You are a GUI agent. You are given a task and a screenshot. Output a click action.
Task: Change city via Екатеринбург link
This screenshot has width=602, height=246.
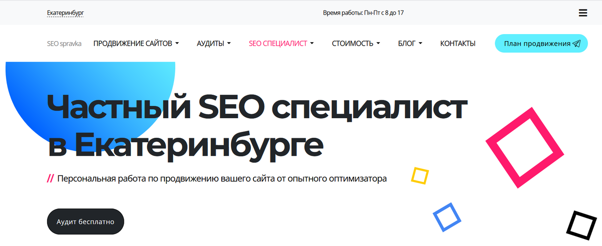click(65, 13)
